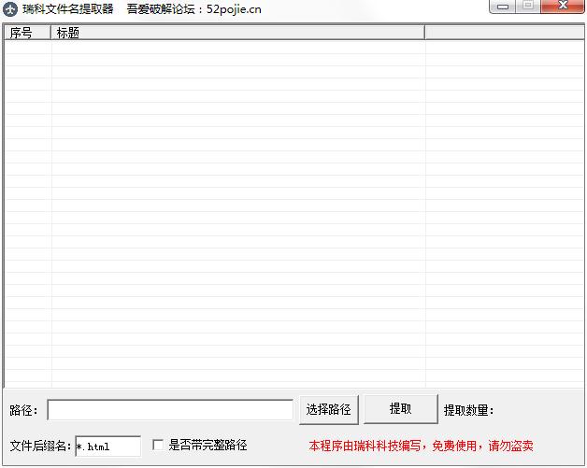Click the 提取数量 label
Image resolution: width=587 pixels, height=468 pixels.
[468, 410]
